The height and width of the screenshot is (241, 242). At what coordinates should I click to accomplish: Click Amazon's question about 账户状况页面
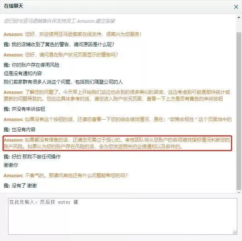61,55
